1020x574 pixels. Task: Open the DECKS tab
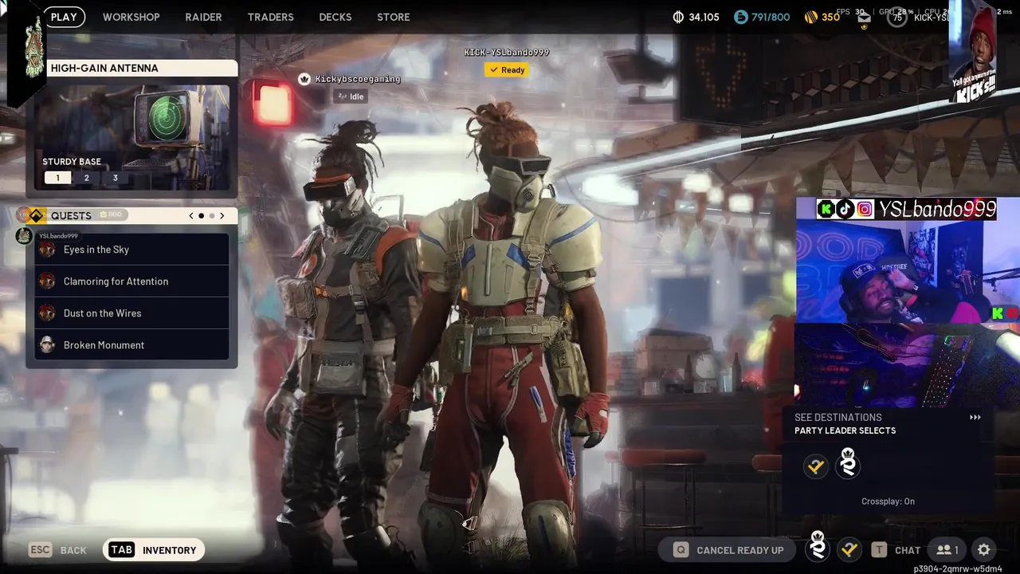pos(335,17)
